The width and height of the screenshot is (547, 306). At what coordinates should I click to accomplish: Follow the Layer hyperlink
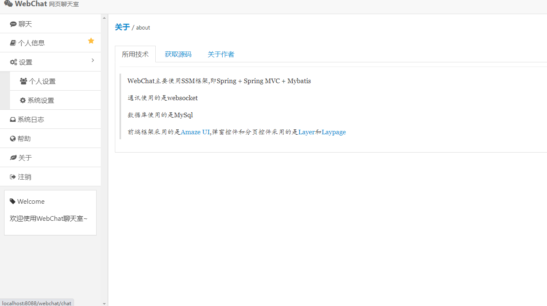tap(306, 132)
